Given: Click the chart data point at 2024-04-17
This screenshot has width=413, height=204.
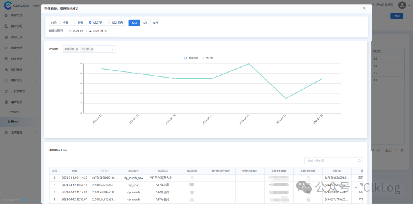Looking at the screenshot, I should tap(286, 98).
